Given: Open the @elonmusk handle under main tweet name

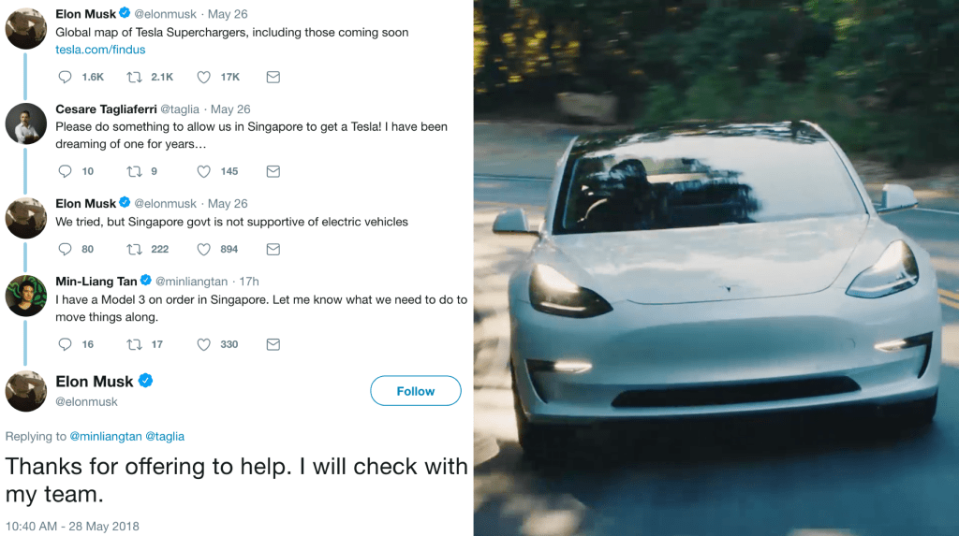Looking at the screenshot, I should tap(86, 401).
